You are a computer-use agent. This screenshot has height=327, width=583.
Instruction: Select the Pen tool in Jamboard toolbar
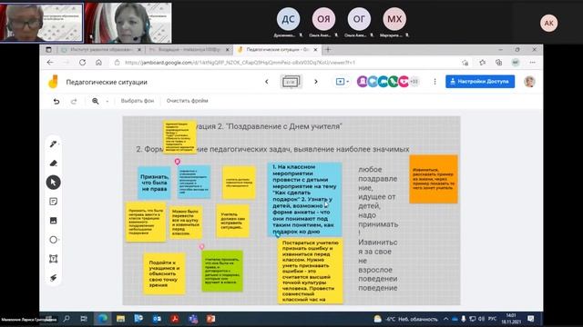(x=53, y=144)
